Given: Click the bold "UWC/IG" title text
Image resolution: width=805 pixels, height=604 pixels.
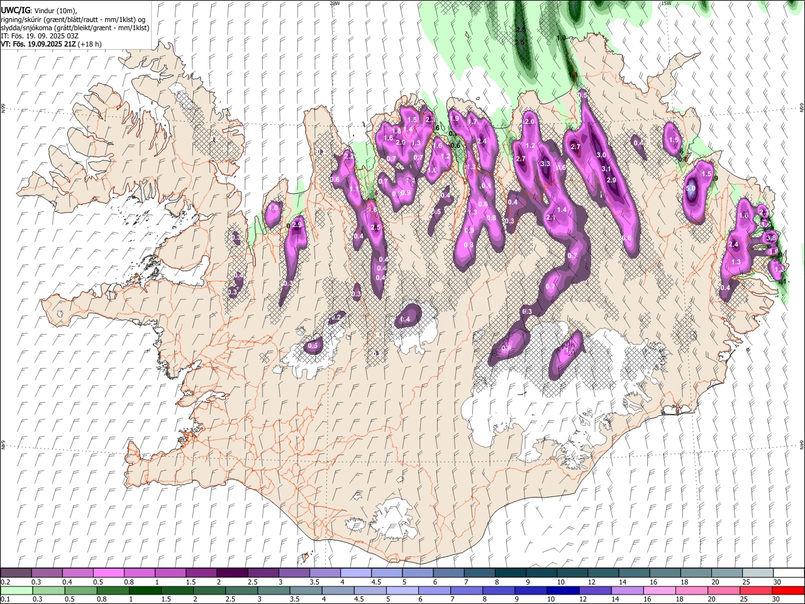Looking at the screenshot, I should (15, 11).
